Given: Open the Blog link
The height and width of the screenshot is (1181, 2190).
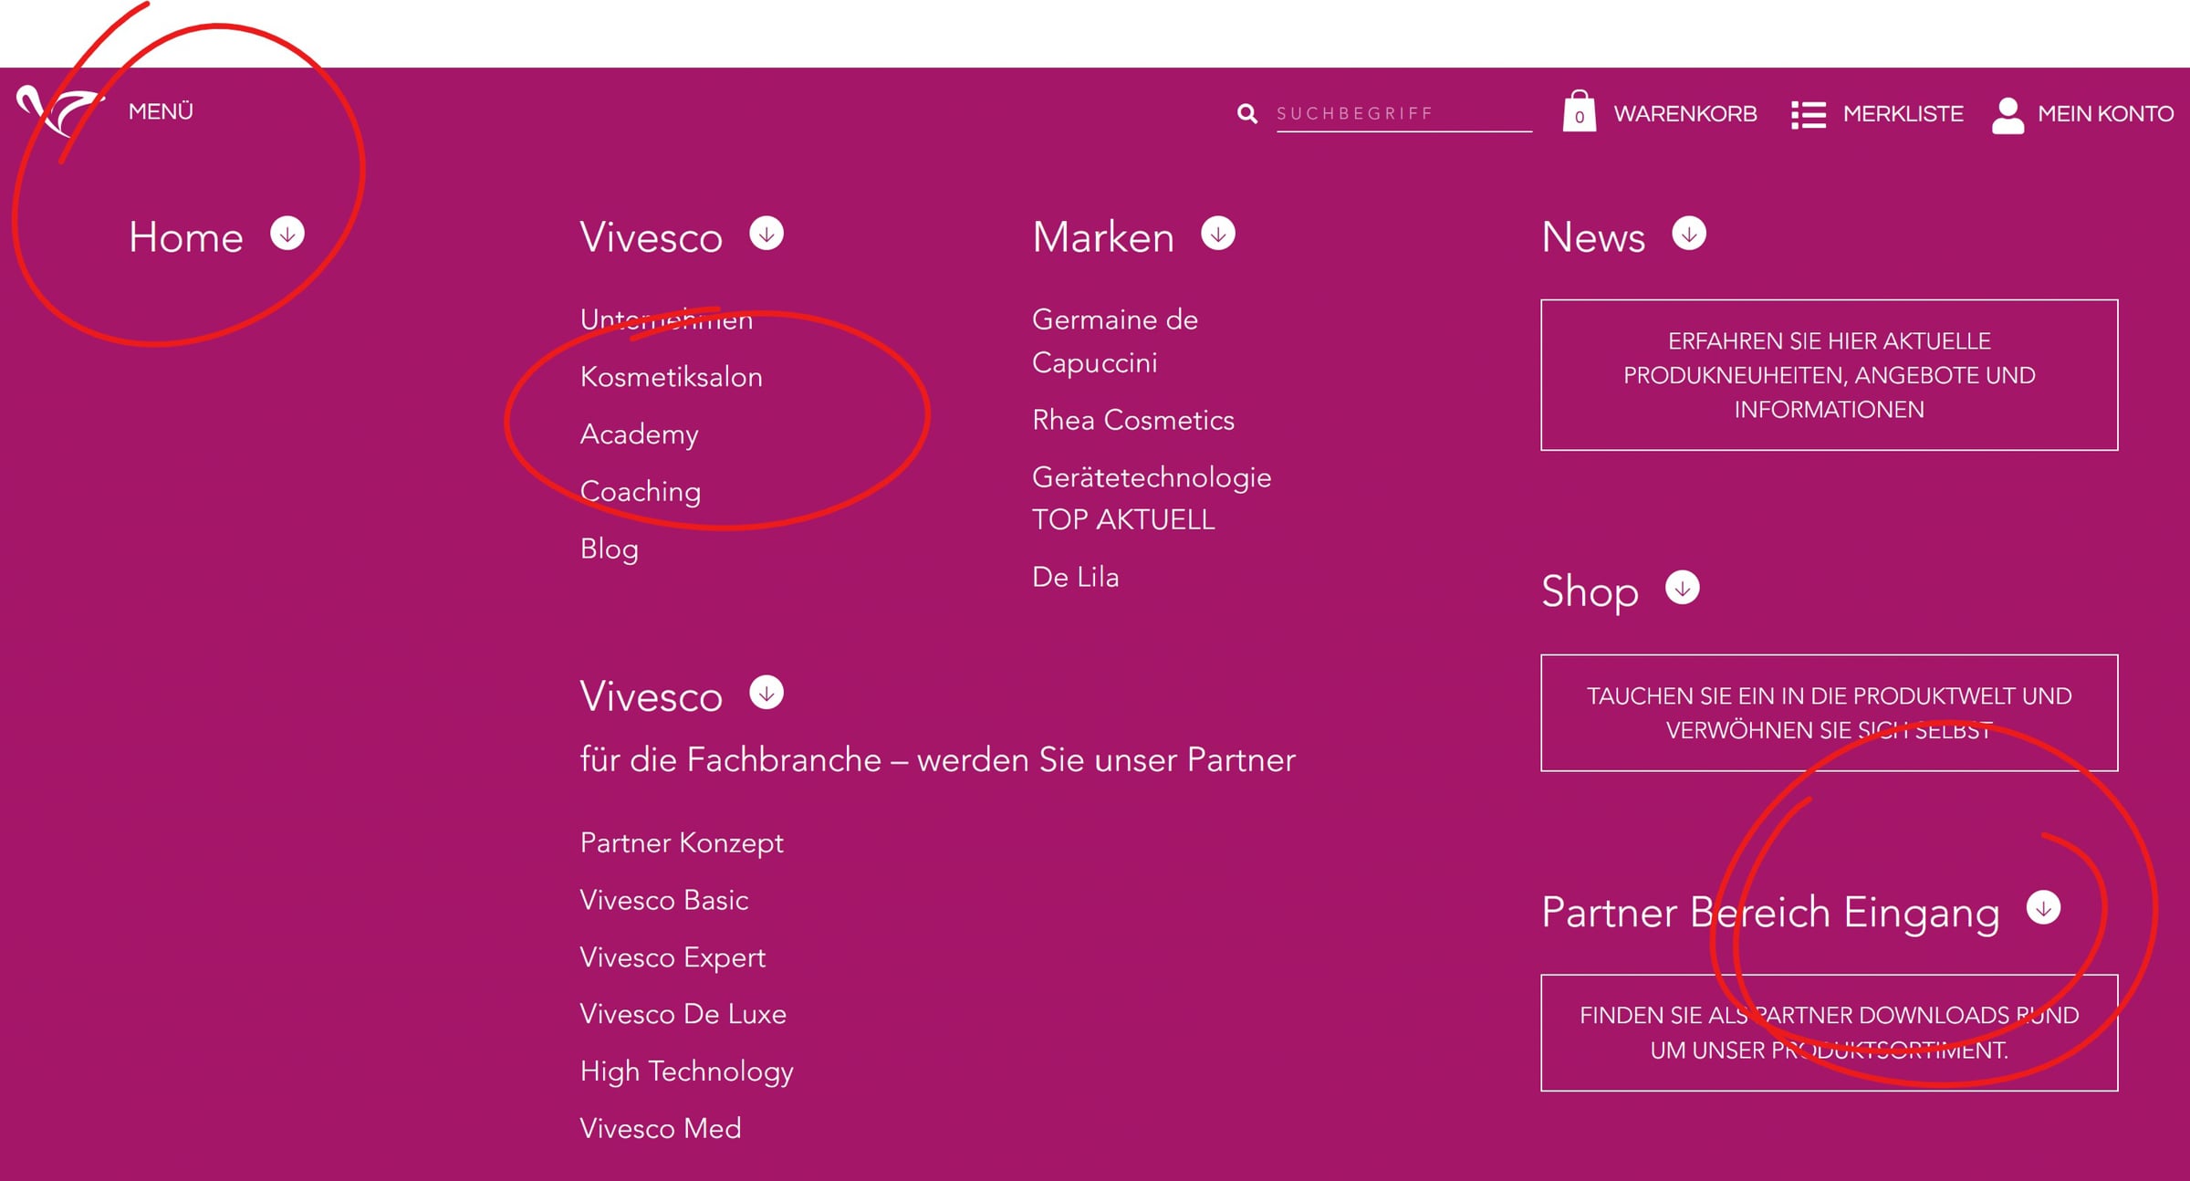Looking at the screenshot, I should (609, 549).
